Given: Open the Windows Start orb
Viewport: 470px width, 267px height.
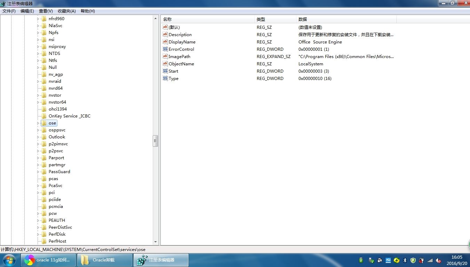Looking at the screenshot, I should (9, 260).
